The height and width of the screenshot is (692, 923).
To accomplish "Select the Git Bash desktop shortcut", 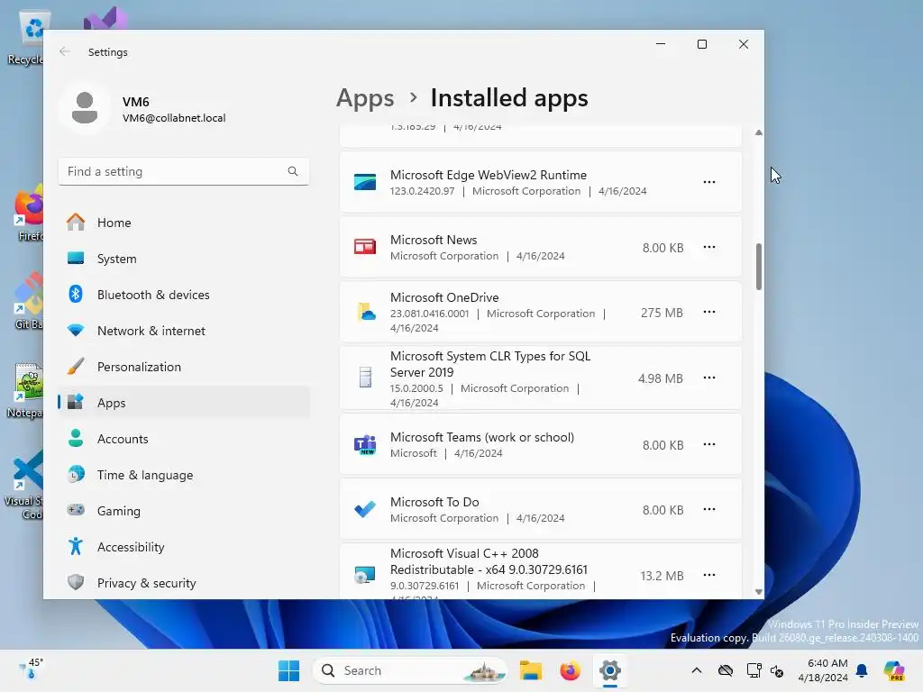I will point(26,301).
